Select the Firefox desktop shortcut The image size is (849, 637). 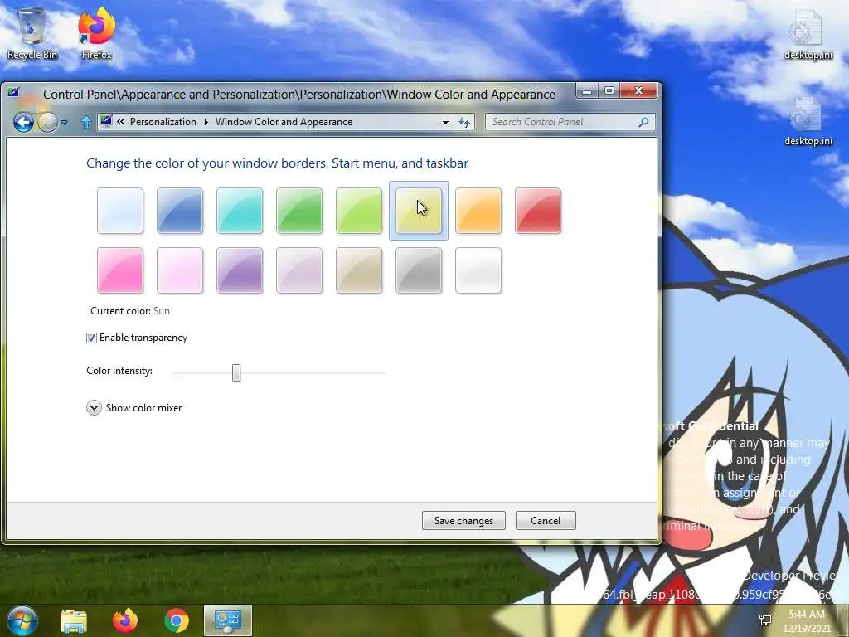96,33
